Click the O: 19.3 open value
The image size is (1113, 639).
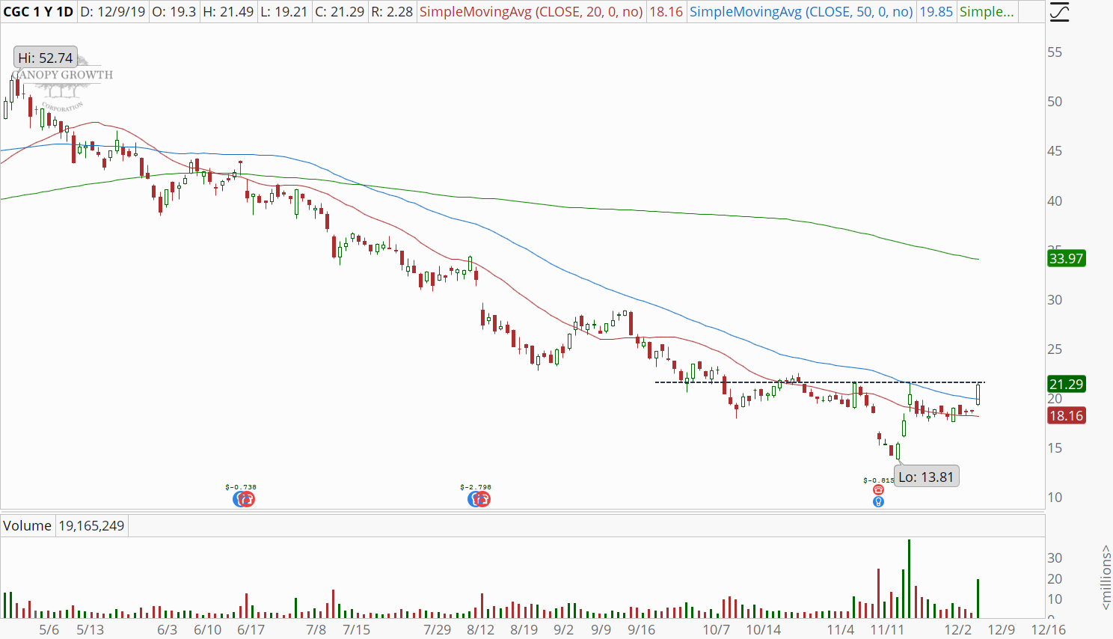click(x=174, y=12)
